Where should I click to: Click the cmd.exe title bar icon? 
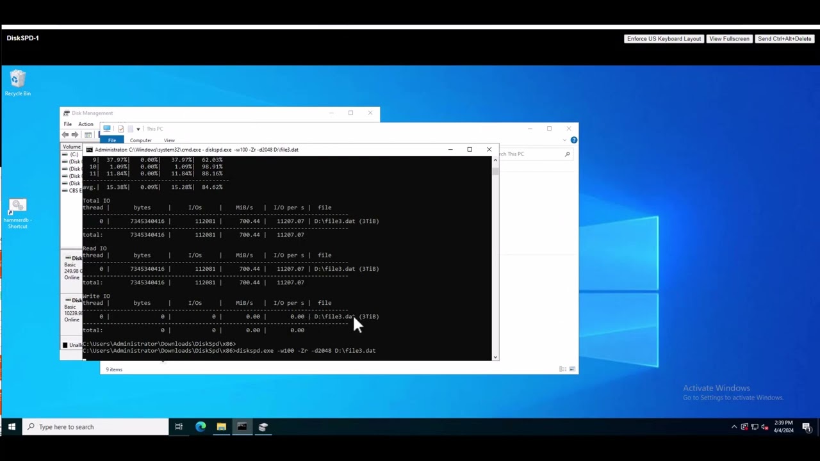89,150
